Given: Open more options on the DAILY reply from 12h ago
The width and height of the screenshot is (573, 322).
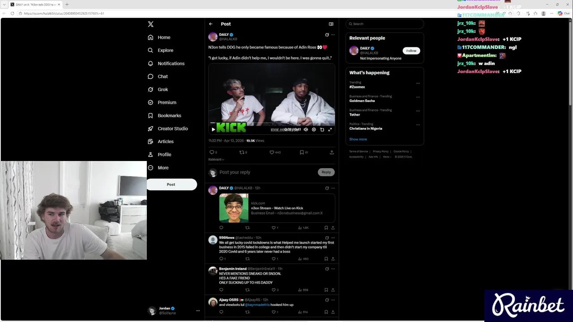Looking at the screenshot, I should [333, 188].
